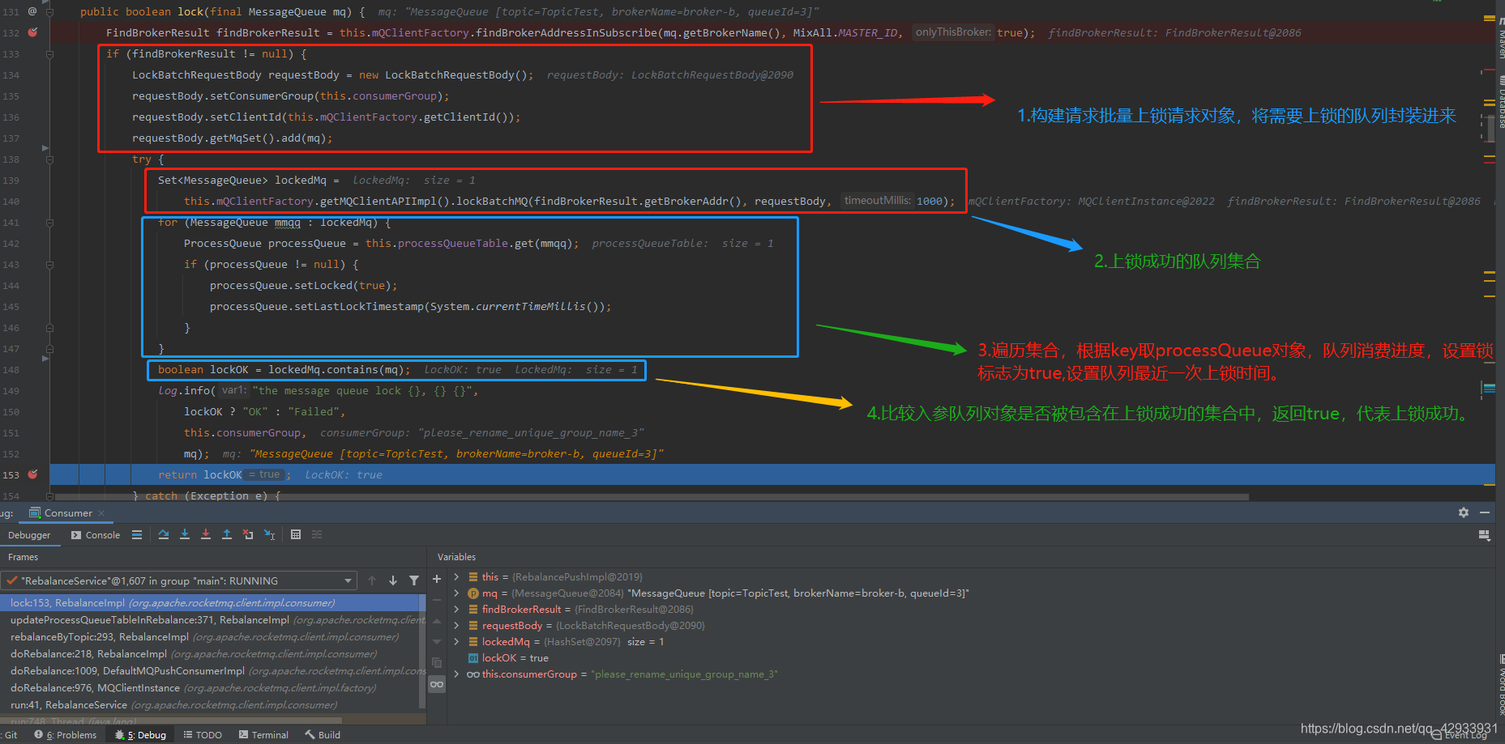Viewport: 1505px width, 744px height.
Task: Click the frames filter funnel icon
Action: pyautogui.click(x=414, y=580)
